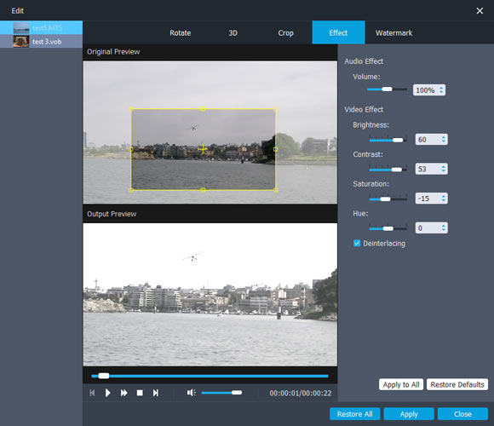Mute the preview audio speaker icon
The width and height of the screenshot is (494, 426).
192,393
